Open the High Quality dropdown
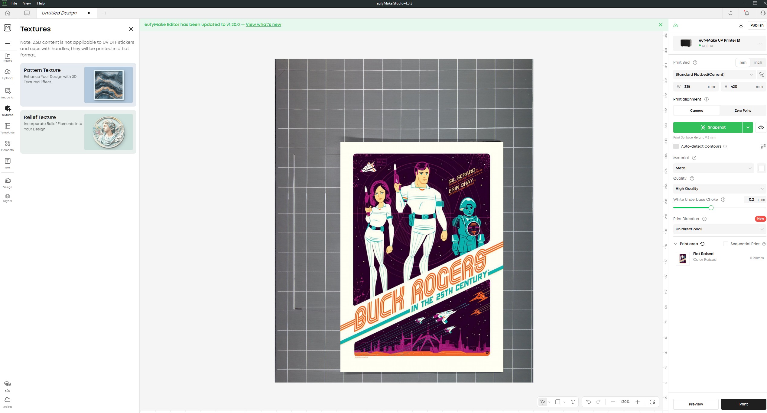The width and height of the screenshot is (767, 413). click(x=720, y=189)
